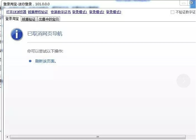The height and width of the screenshot is (140, 196).
Task: Click the round forward arrow button
Action: tap(183, 81)
